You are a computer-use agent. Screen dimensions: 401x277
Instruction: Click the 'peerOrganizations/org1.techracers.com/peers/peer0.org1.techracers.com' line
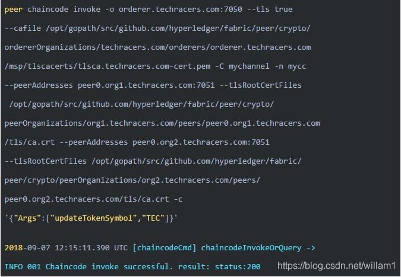click(162, 123)
